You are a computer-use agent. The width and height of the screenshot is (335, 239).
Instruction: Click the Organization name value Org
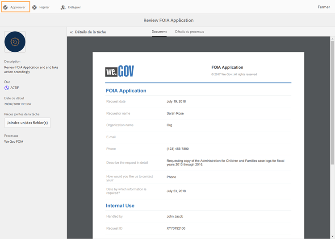click(x=169, y=125)
